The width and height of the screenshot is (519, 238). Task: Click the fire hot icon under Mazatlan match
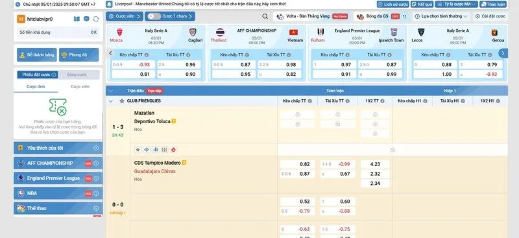(173, 150)
